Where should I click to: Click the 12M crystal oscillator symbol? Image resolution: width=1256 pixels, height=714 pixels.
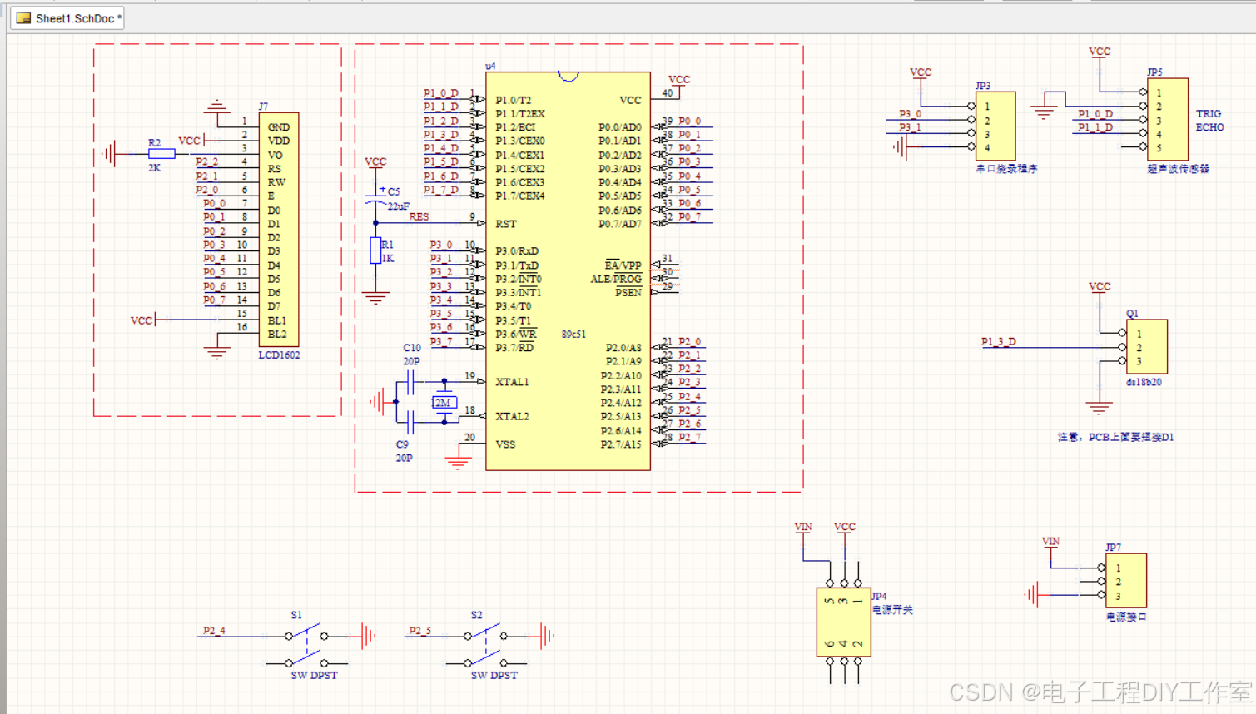pyautogui.click(x=444, y=403)
